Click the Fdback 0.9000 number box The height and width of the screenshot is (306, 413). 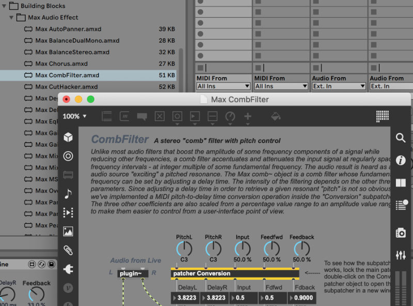click(x=302, y=298)
